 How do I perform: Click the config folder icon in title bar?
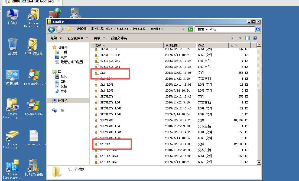click(50, 22)
